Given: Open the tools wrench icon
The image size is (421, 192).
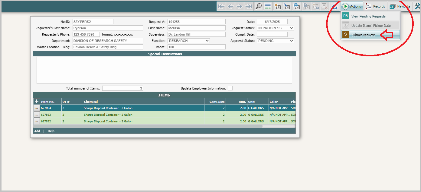Looking at the screenshot, I should pyautogui.click(x=417, y=6).
